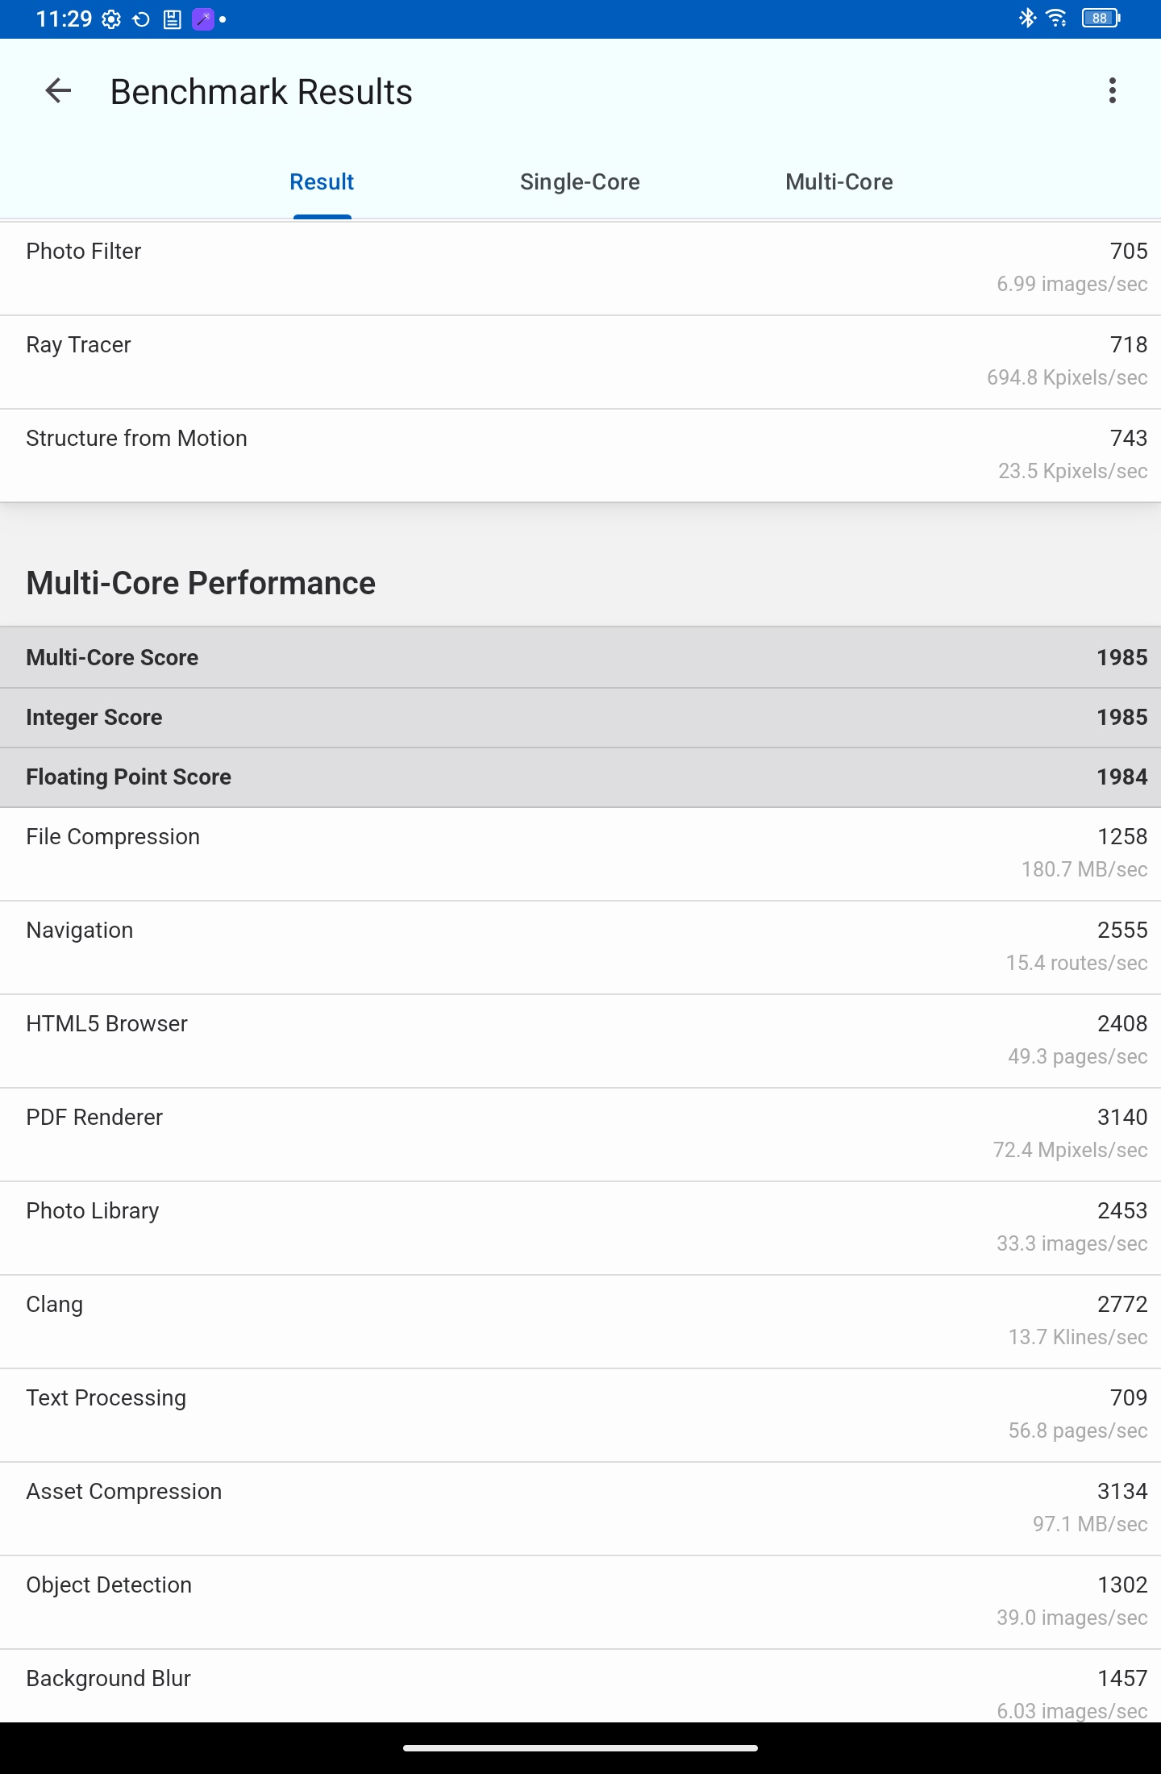Tap the sync rotation status icon

(x=141, y=19)
